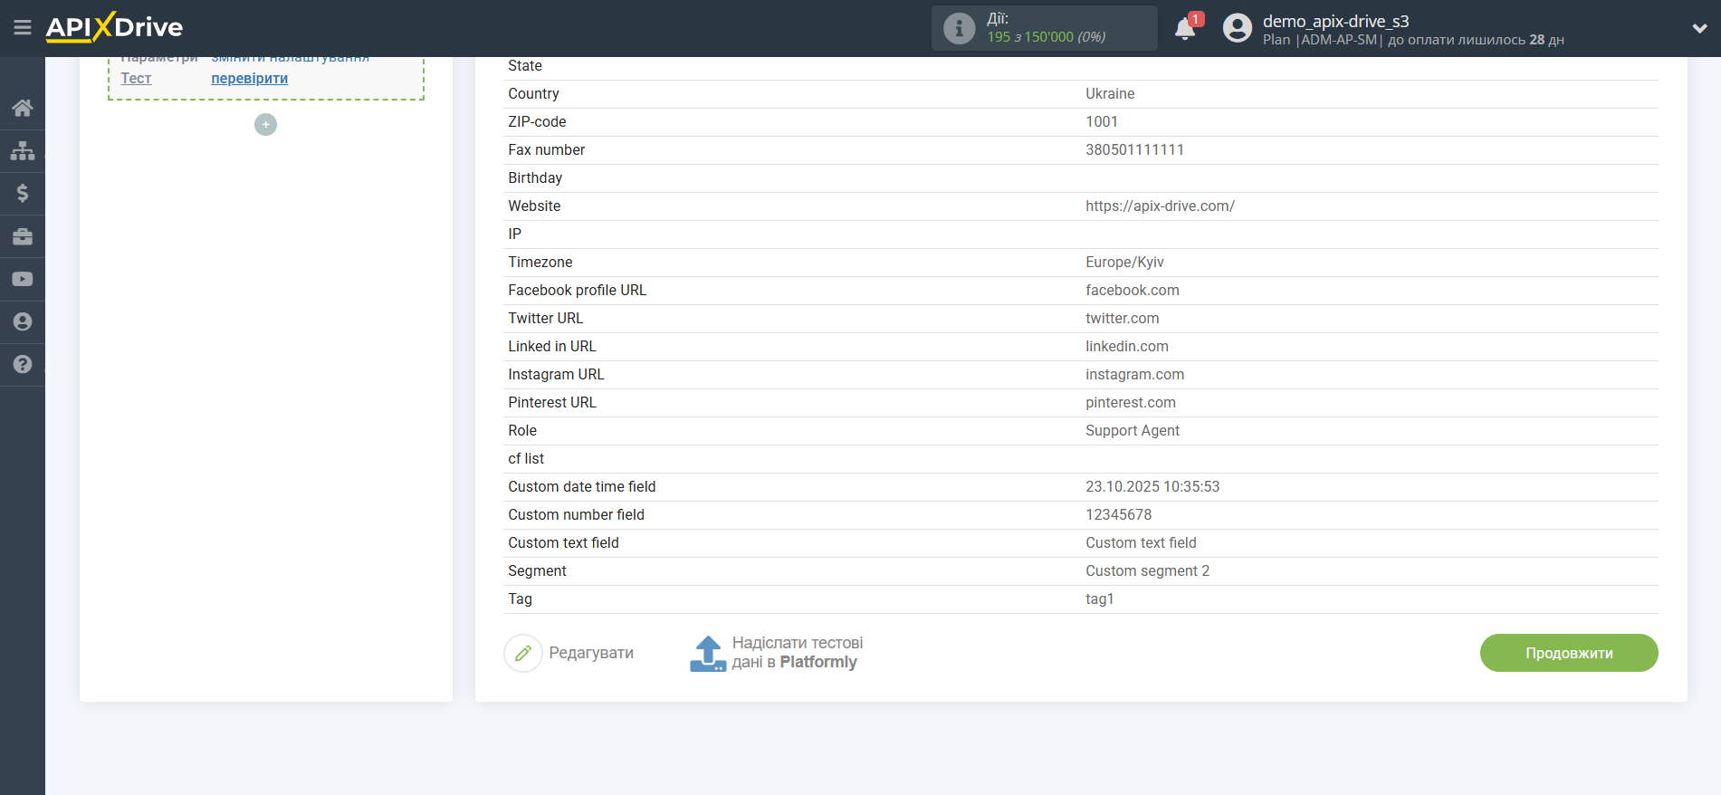Add a new step with plus button
Viewport: 1721px width, 795px height.
coord(265,125)
